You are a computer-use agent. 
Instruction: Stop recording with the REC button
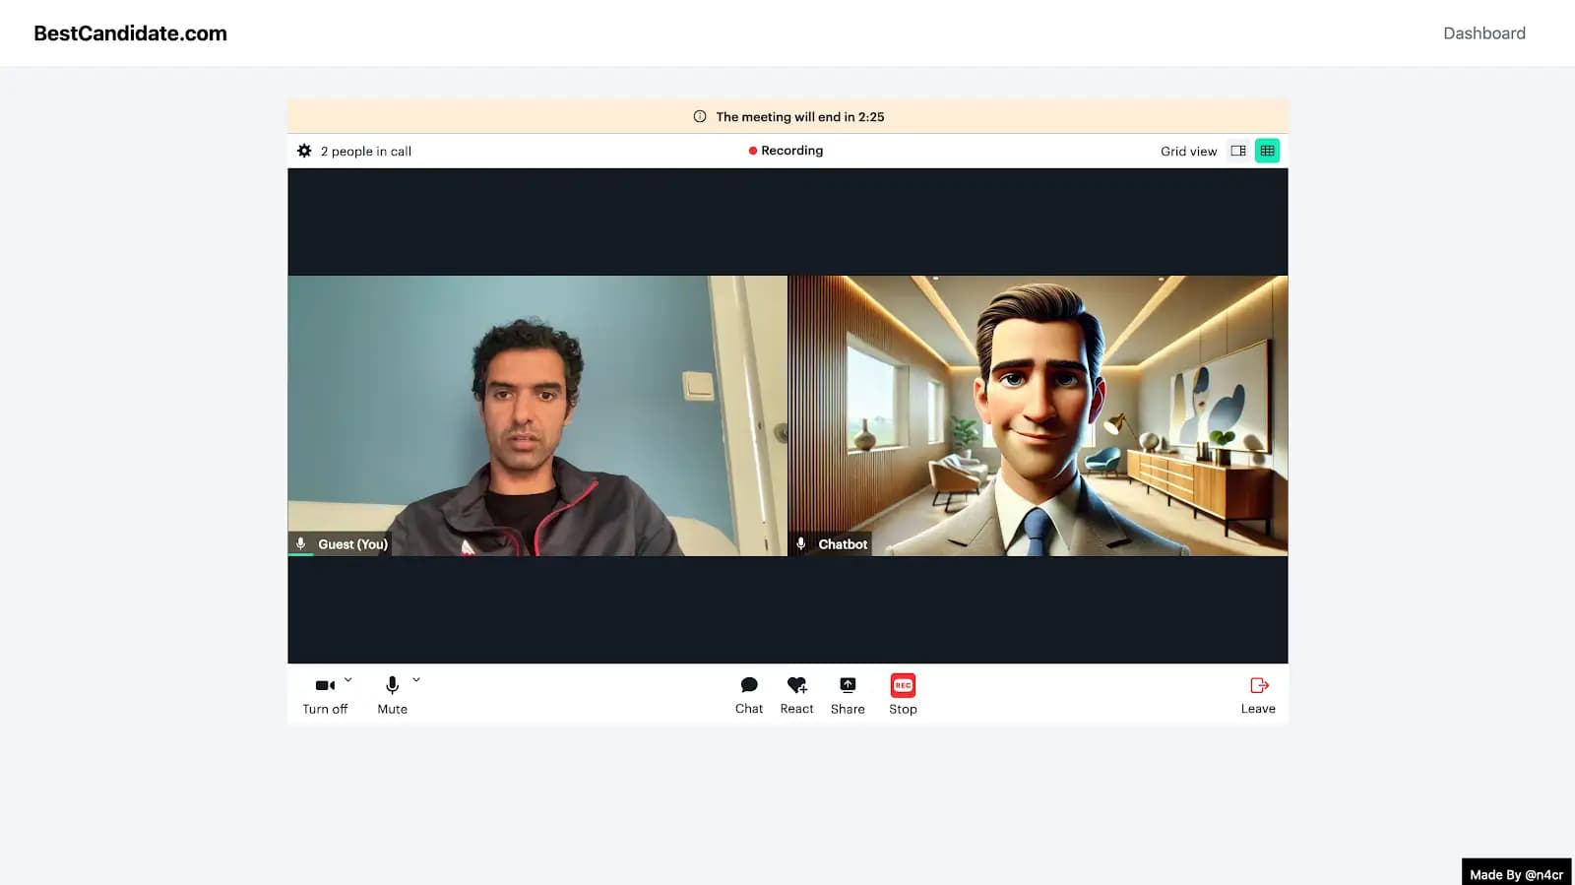pos(903,685)
